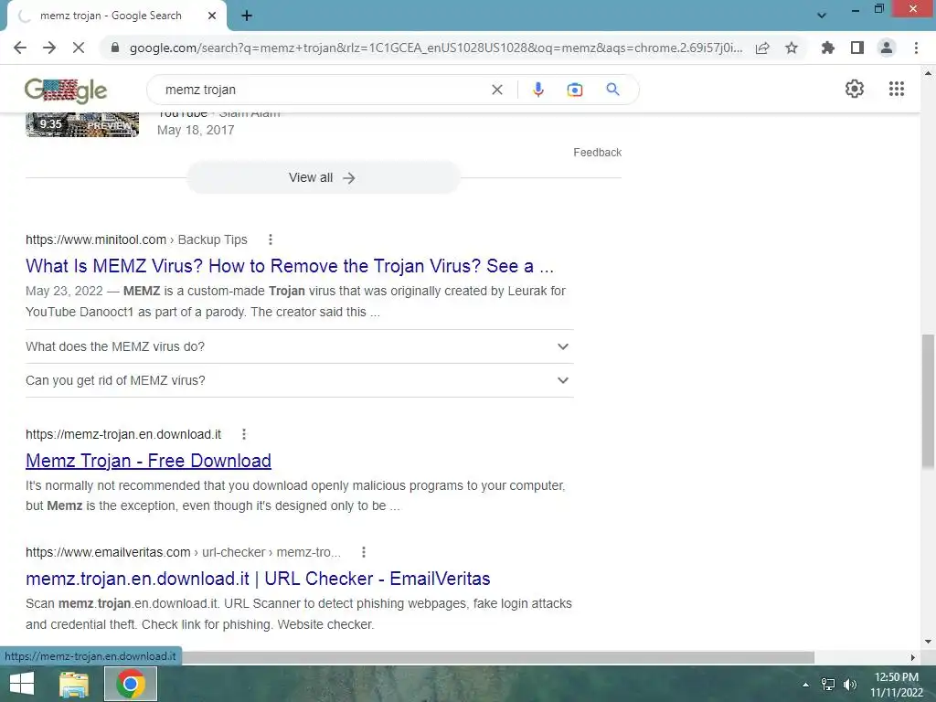Click the Chrome taskbar icon
Image resolution: width=936 pixels, height=702 pixels.
click(131, 684)
